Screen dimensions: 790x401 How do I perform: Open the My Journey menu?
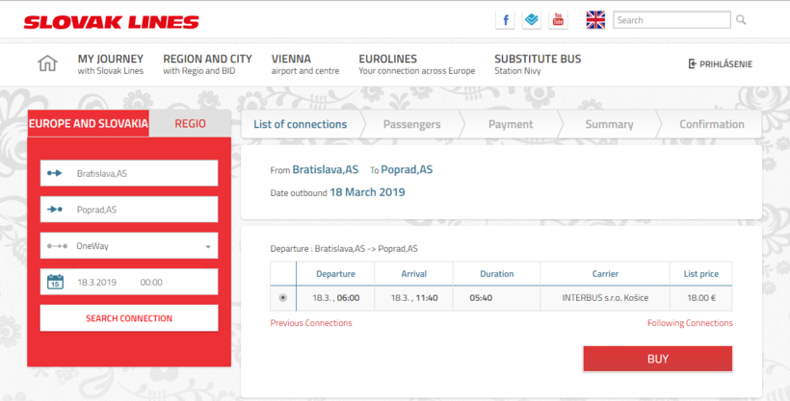(x=110, y=64)
